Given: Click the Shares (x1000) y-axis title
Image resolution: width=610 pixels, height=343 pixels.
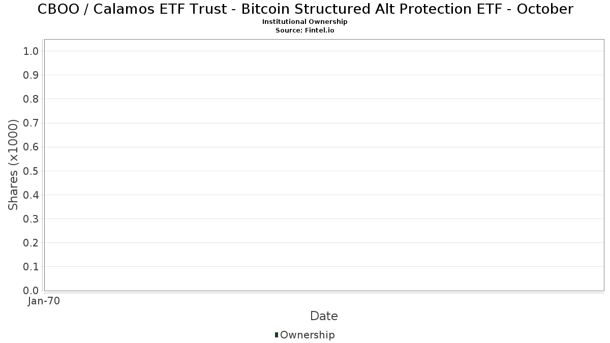Looking at the screenshot, I should click(13, 165).
